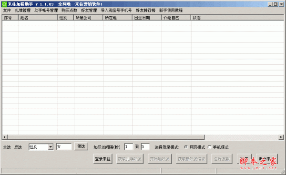This screenshot has height=175, width=286.
Task: Click the left scroll arrow of horizontal scrollbar
Action: (5, 137)
